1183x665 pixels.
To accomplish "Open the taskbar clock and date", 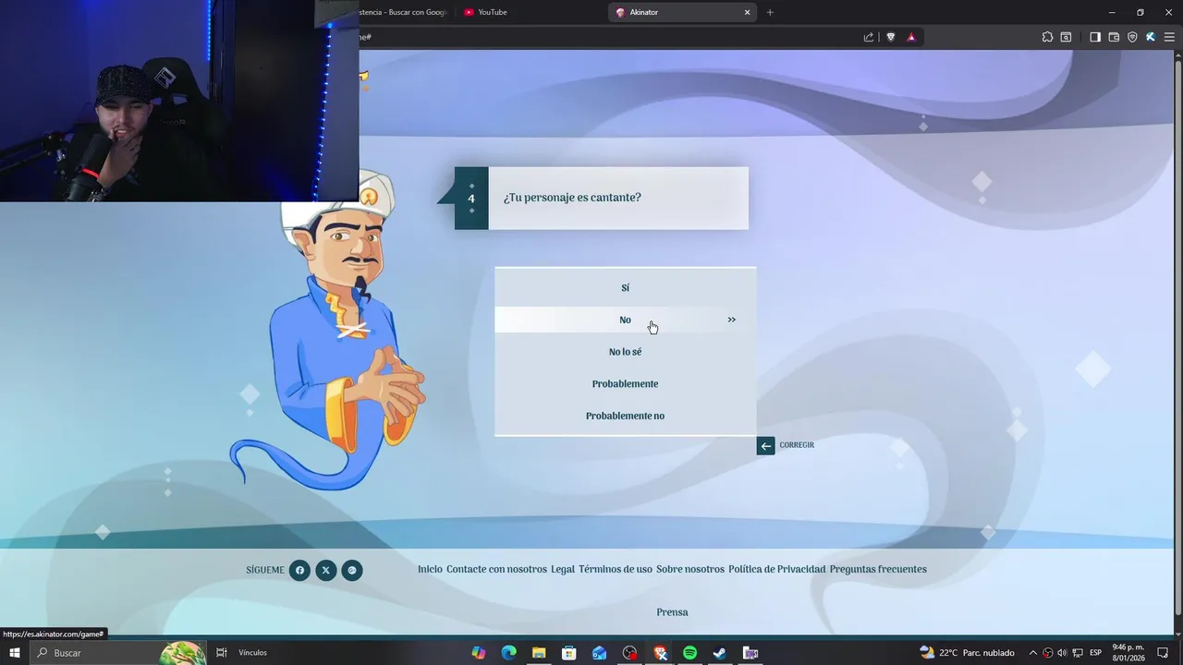I will (x=1128, y=653).
